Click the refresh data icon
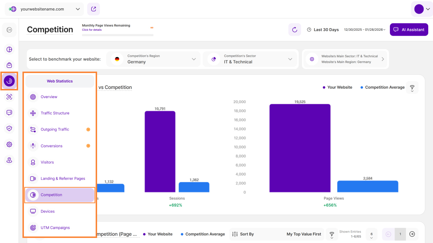Screen dimensions: 433x243 (295, 30)
